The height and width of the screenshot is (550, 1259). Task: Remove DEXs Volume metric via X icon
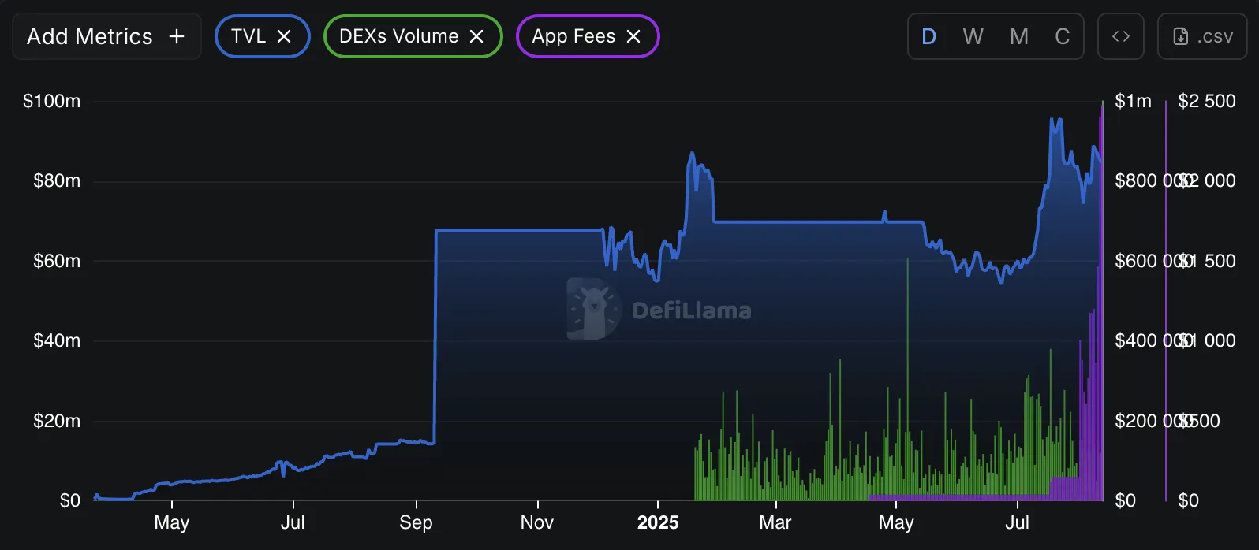(x=476, y=36)
